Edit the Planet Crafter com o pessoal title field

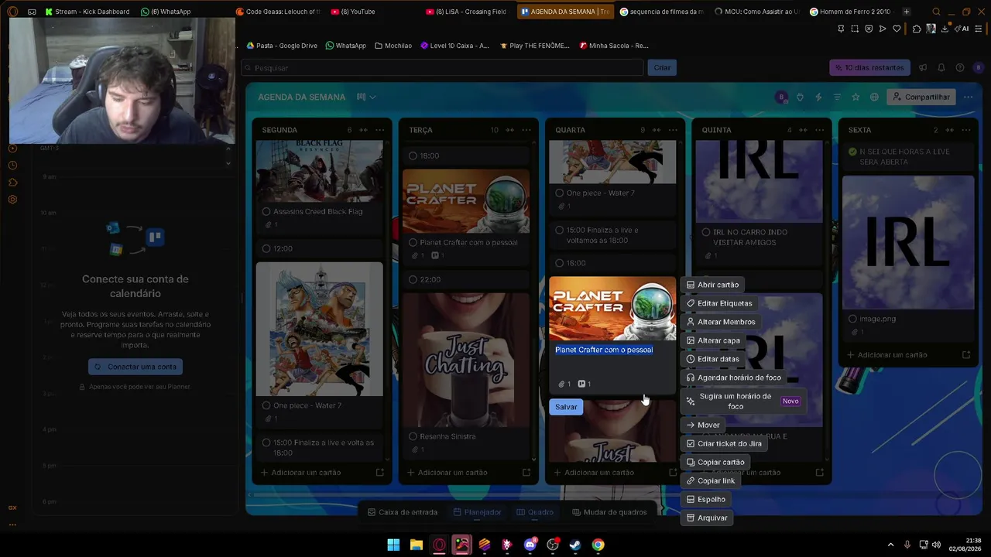tap(612, 359)
